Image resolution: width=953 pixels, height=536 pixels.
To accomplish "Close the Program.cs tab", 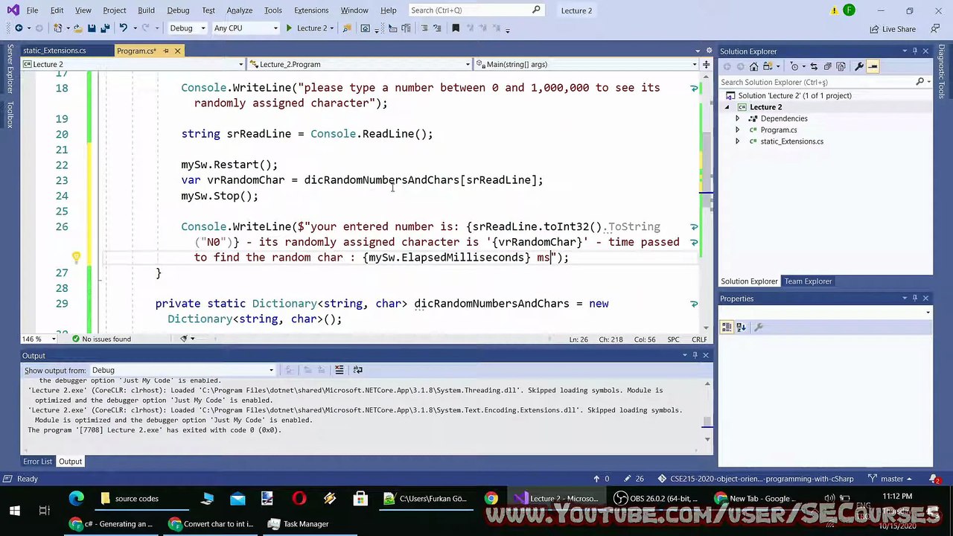I will [178, 51].
